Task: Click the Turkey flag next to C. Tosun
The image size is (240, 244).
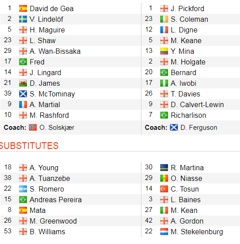Action: point(164,189)
